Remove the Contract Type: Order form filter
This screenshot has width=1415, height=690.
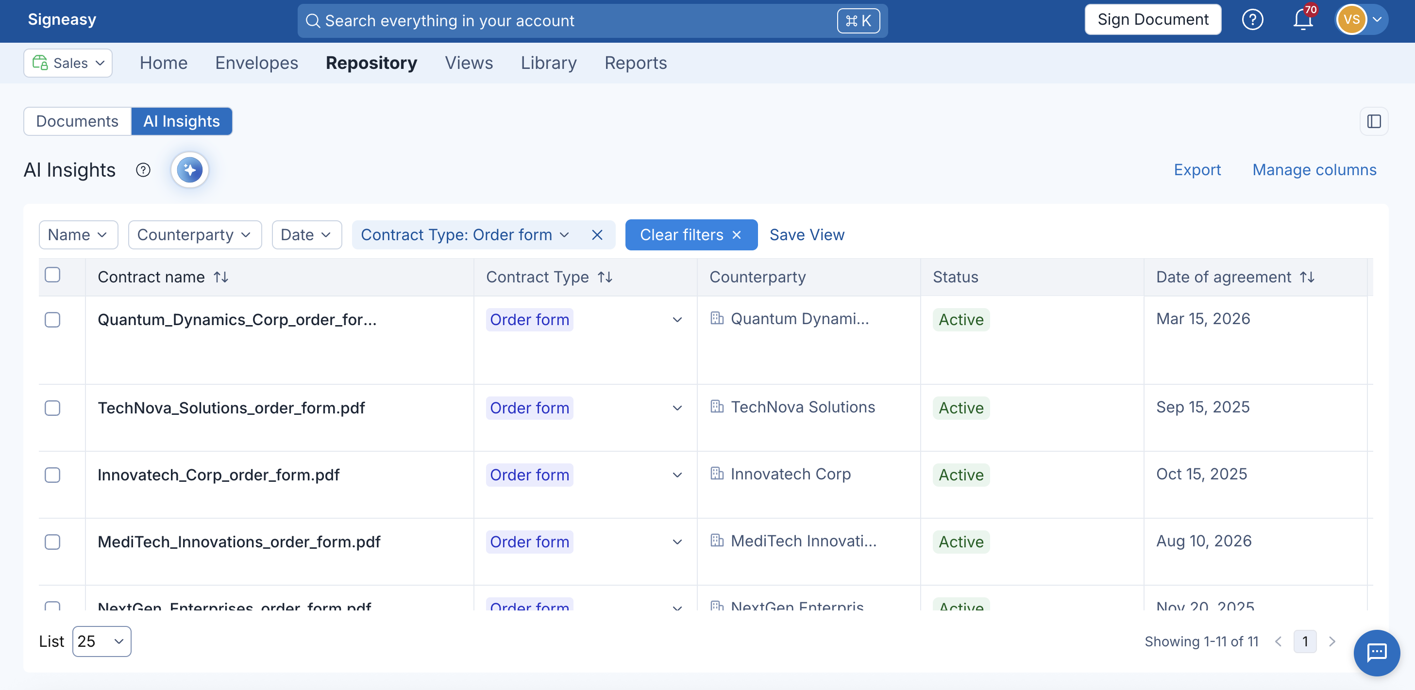pos(597,235)
